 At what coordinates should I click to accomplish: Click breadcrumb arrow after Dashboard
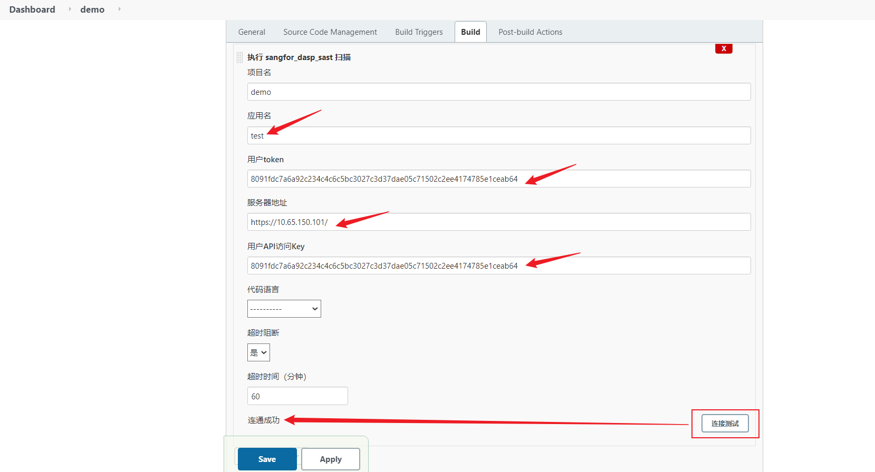point(70,9)
